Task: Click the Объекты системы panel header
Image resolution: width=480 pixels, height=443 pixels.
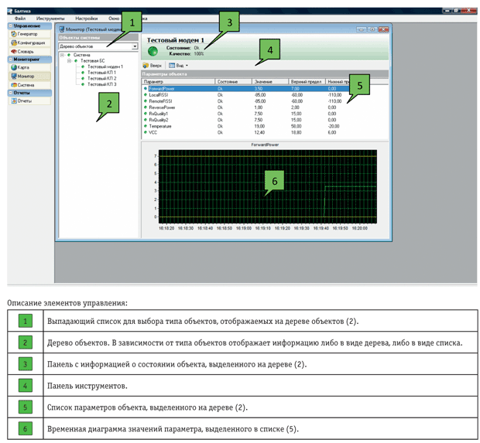Action: [98, 38]
